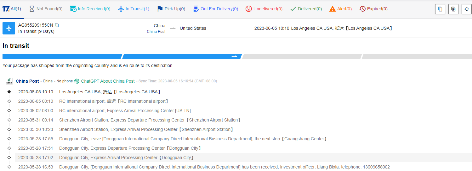The width and height of the screenshot is (472, 171).
Task: Click the China Post link under China
Action: coord(156,32)
